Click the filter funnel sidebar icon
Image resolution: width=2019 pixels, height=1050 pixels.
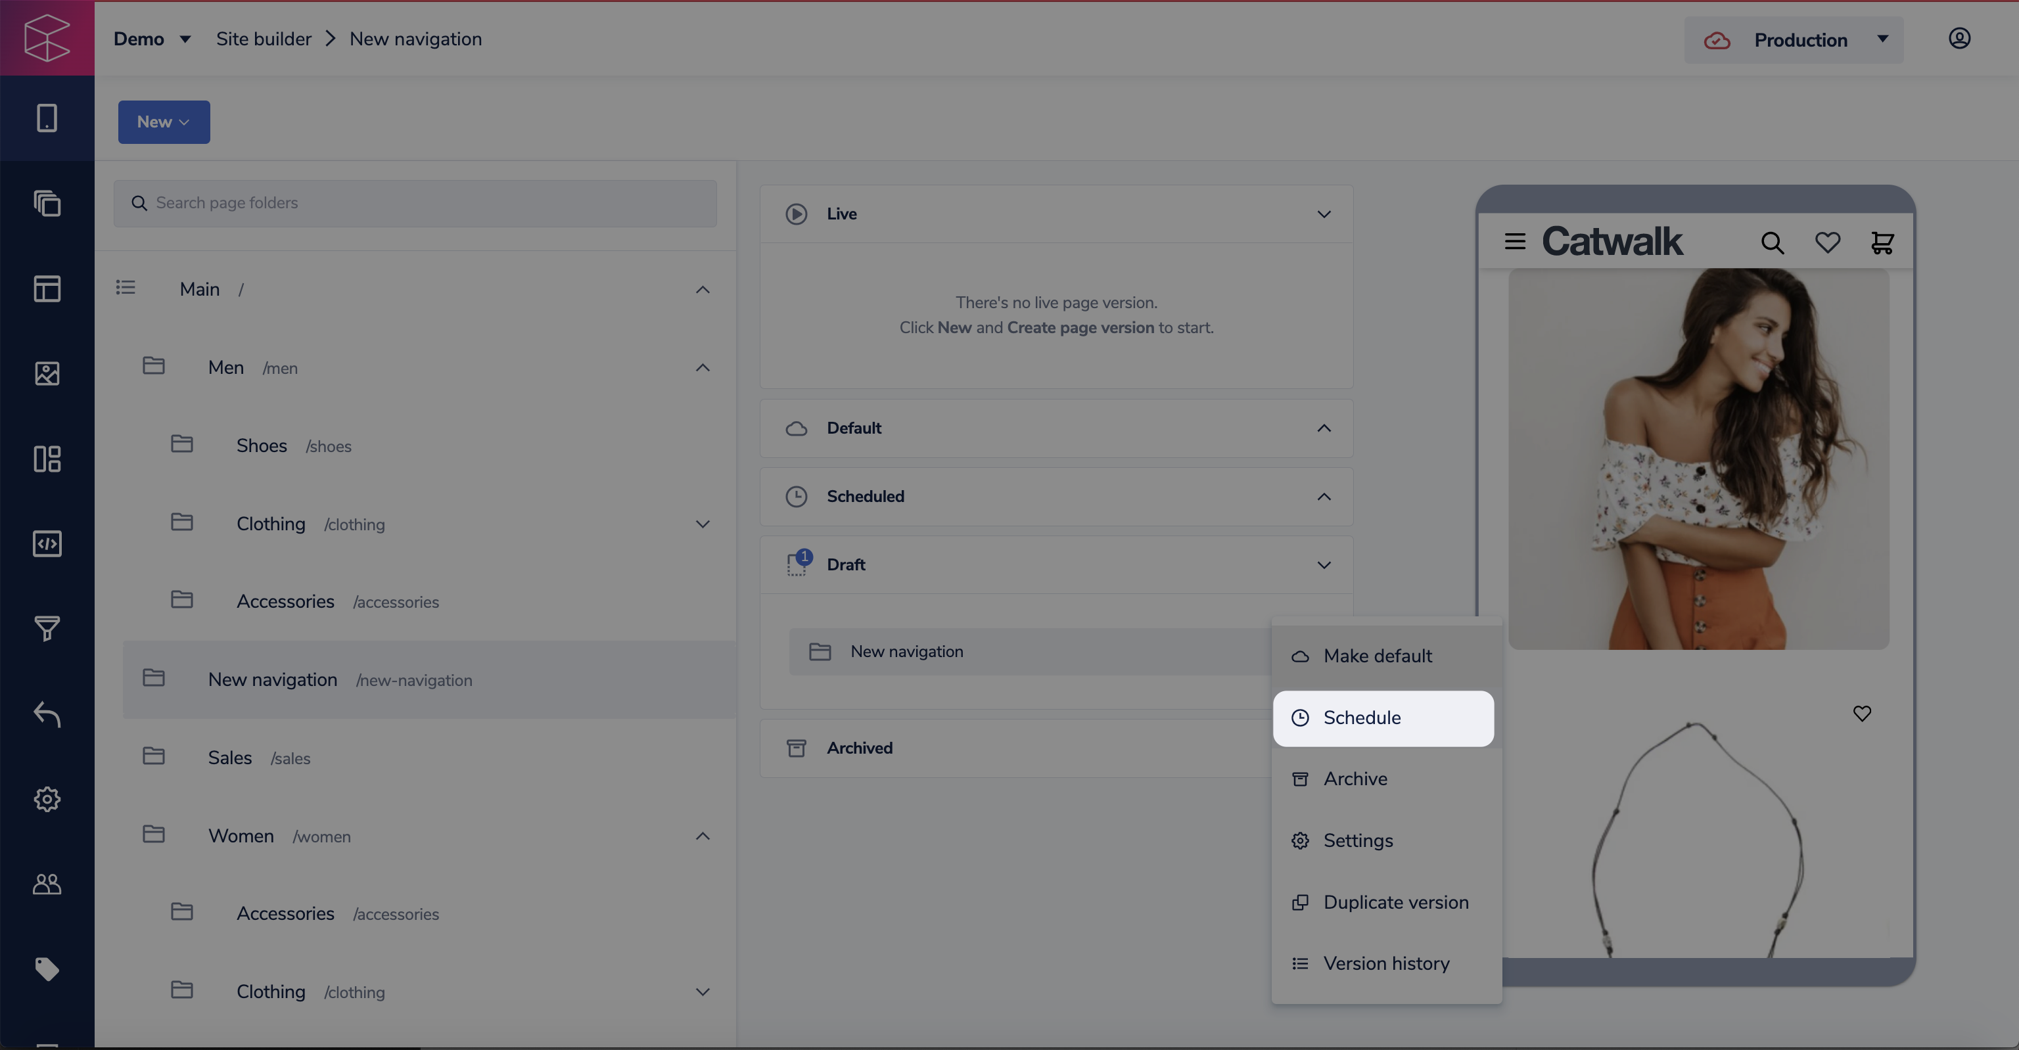[x=47, y=628]
